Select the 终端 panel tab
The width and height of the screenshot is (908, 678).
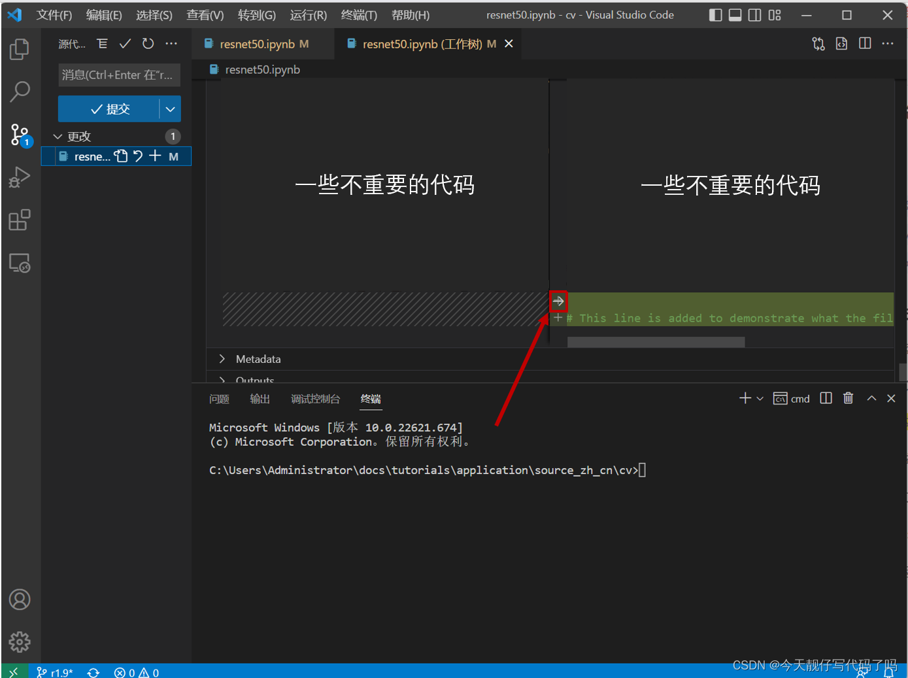click(x=371, y=399)
